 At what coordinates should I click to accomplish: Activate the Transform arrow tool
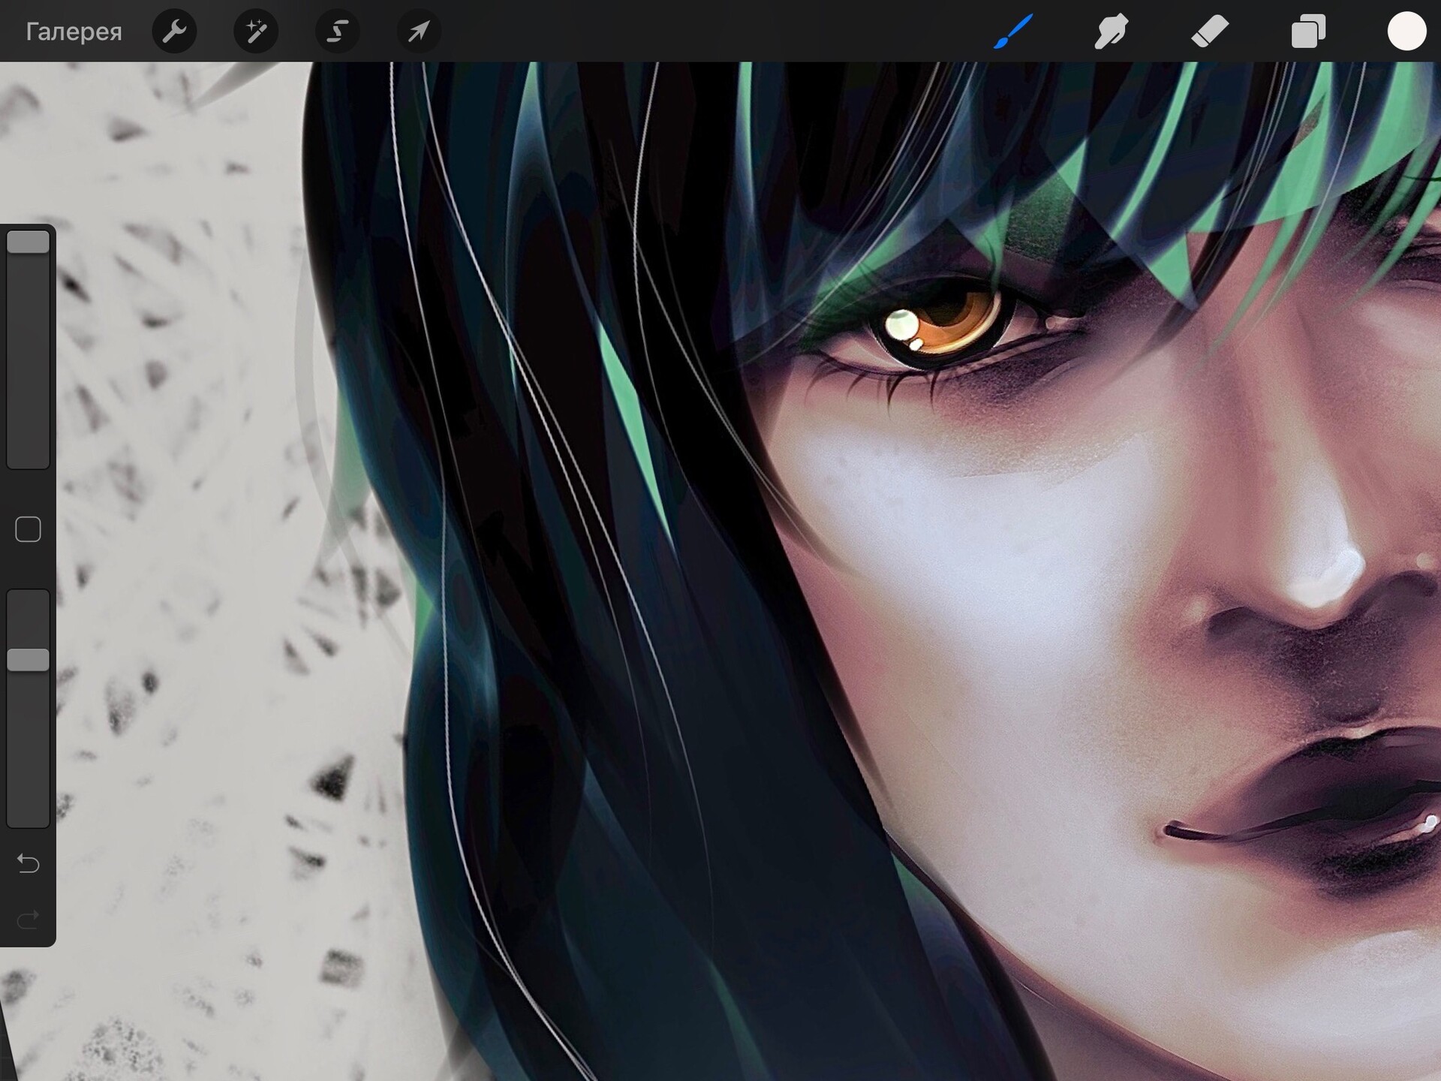tap(419, 32)
